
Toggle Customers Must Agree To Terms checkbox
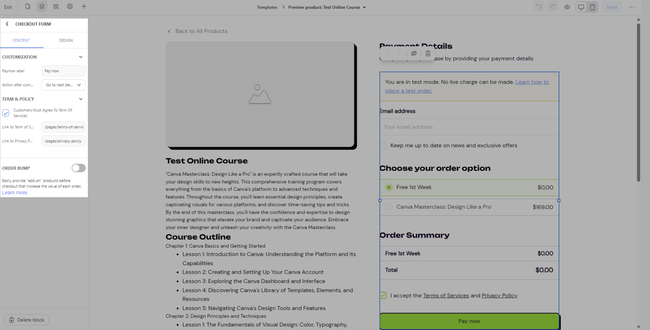pyautogui.click(x=6, y=113)
